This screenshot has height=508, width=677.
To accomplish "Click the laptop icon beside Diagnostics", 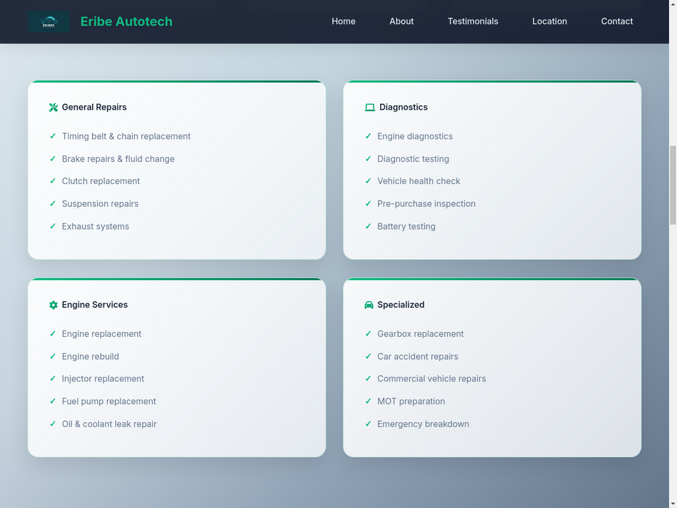I will 370,107.
